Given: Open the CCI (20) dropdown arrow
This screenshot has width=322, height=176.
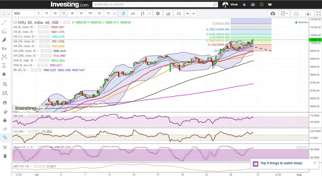Looking at the screenshot, I should pyautogui.click(x=25, y=131).
